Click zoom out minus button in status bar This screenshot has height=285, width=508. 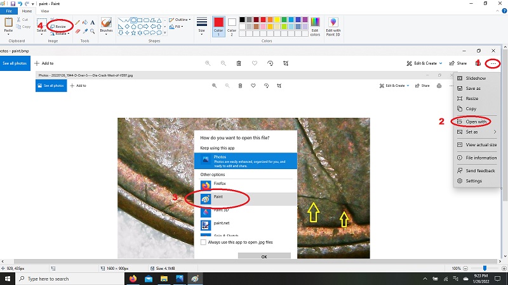[465, 268]
